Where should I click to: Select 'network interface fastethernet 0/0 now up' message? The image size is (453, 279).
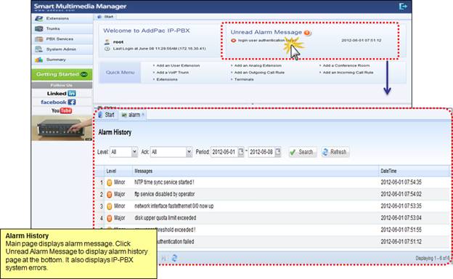pos(174,206)
